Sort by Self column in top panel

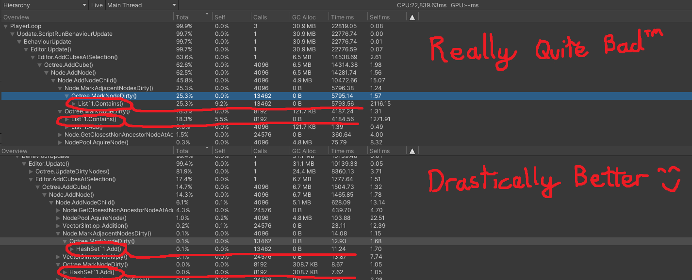point(231,17)
